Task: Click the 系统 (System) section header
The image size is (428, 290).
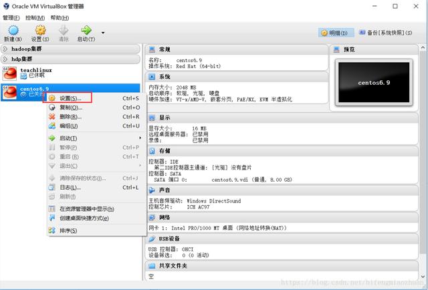Action: [x=236, y=77]
